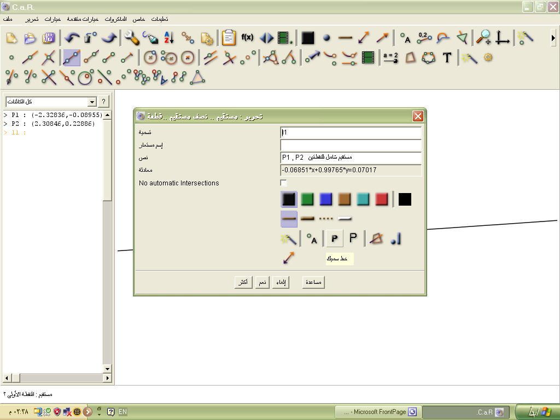This screenshot has width=560, height=420.
Task: Open the clipboard comment icon
Action: tap(229, 38)
